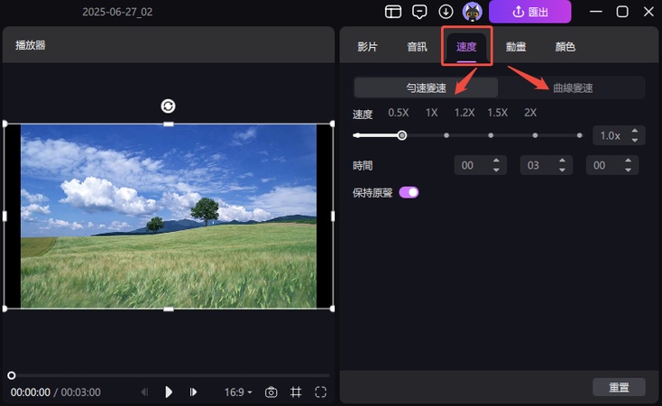Click the video preview image
The width and height of the screenshot is (662, 406).
click(169, 216)
